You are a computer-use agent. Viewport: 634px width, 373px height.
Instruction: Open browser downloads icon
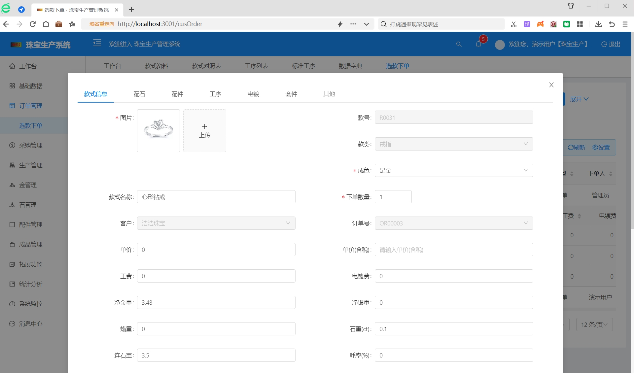click(x=599, y=24)
